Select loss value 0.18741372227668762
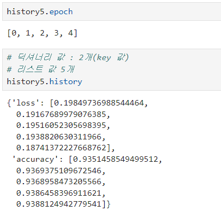Viewport: 221px width, 211px height. (x=61, y=148)
